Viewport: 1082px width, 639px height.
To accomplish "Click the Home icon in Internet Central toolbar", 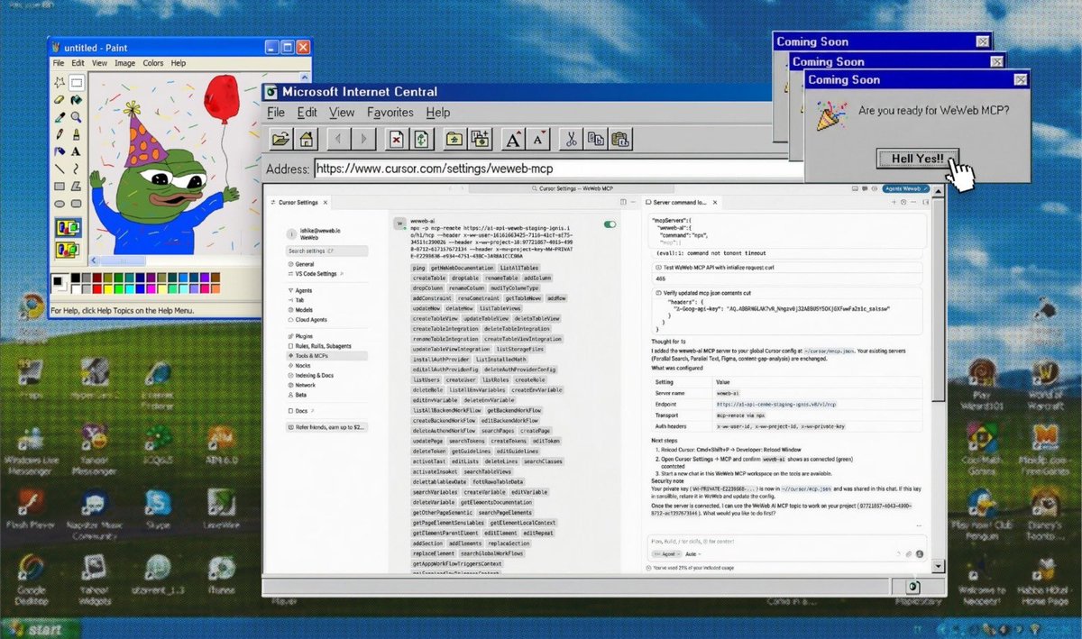I will tap(307, 139).
